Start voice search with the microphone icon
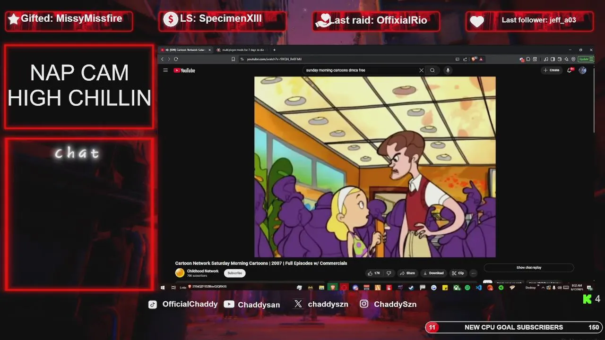 click(448, 70)
